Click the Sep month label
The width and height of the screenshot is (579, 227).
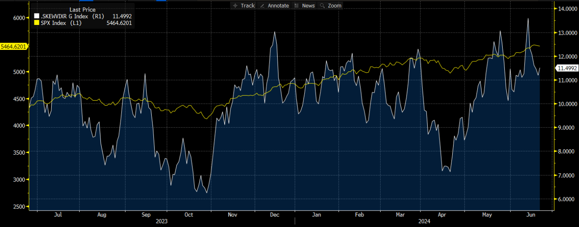146,215
